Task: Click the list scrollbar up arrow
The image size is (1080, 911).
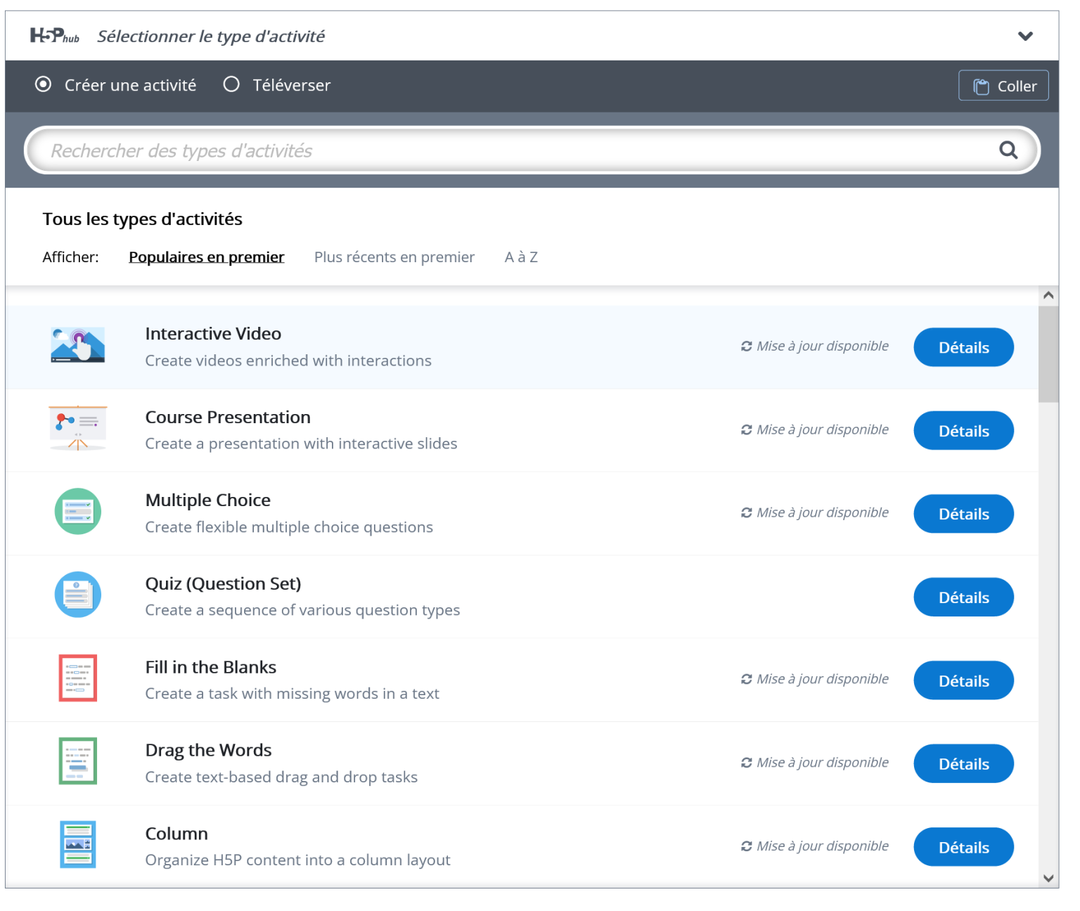Action: (1048, 295)
